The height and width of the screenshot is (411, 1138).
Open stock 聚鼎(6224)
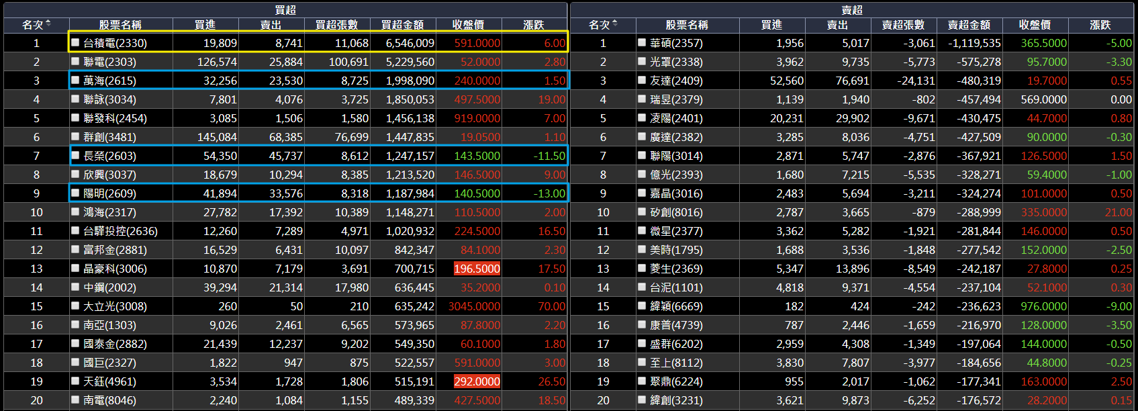click(x=676, y=381)
